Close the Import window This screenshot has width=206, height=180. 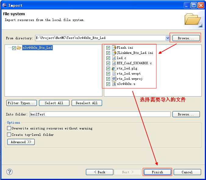[x=201, y=5]
